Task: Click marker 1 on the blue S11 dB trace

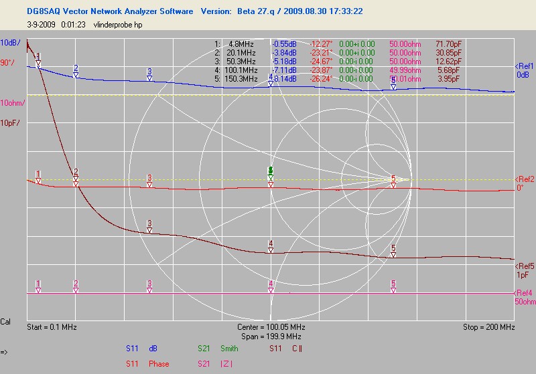Action: tap(38, 59)
